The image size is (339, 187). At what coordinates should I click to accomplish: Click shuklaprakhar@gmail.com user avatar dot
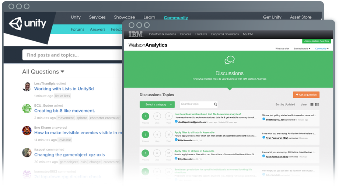tap(176, 121)
